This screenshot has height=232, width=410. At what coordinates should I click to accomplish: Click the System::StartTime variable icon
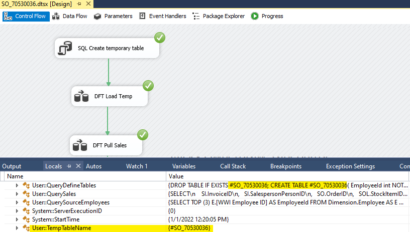[26, 219]
